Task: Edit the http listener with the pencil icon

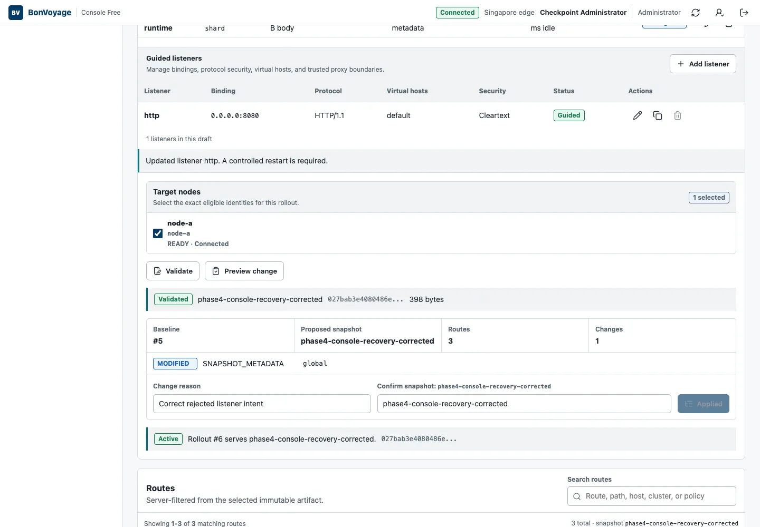Action: (638, 115)
